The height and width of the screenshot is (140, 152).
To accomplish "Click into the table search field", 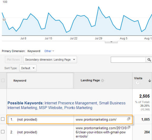I will pos(128,60).
